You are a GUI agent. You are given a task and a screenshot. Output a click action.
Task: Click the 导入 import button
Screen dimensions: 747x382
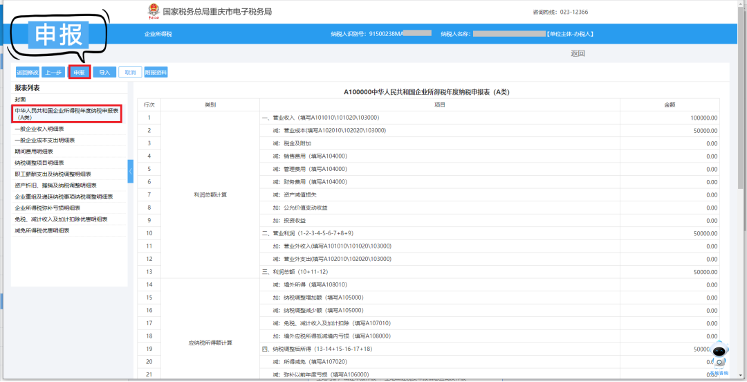(104, 73)
